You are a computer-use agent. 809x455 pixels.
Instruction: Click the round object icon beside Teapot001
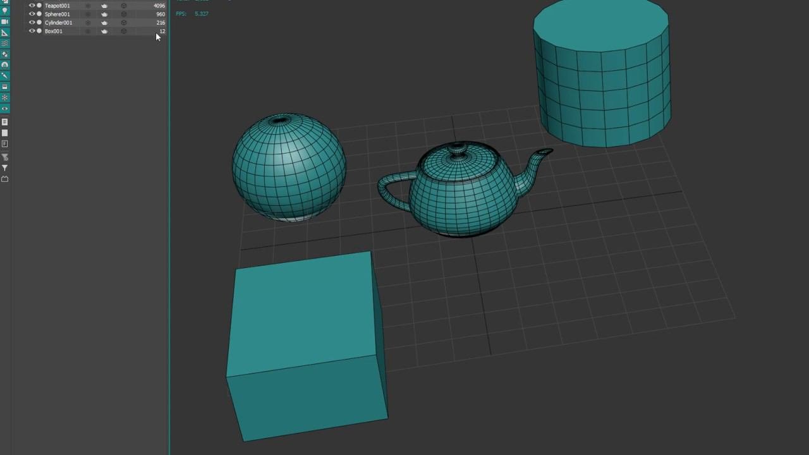pyautogui.click(x=39, y=6)
